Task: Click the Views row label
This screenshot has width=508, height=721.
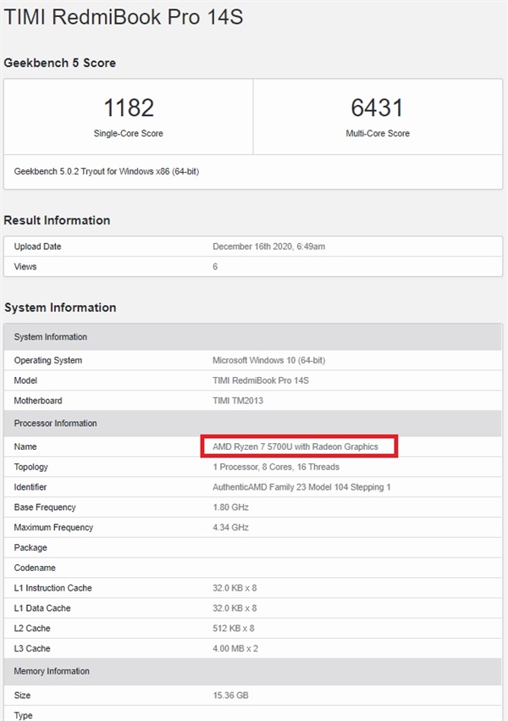Action: [x=25, y=267]
